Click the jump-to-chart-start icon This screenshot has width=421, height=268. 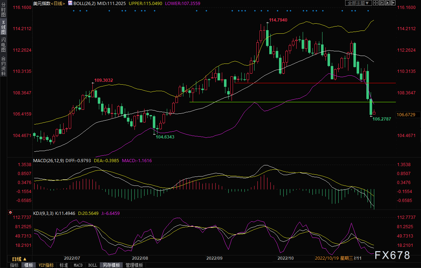coord(381,3)
